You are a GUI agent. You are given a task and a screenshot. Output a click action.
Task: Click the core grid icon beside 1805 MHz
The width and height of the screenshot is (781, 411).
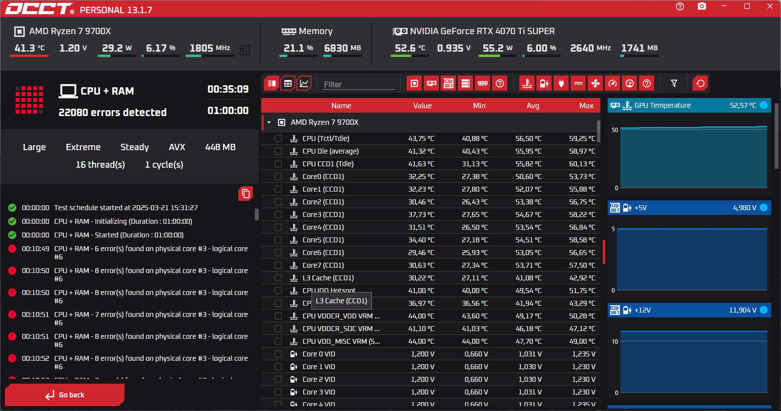[245, 50]
